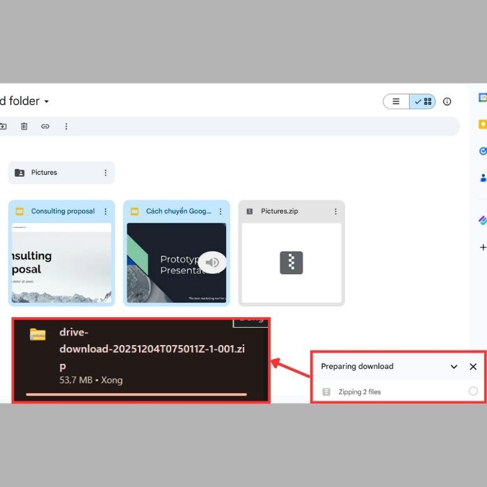Open the folder name dropdown arrow
The width and height of the screenshot is (487, 487).
click(47, 102)
